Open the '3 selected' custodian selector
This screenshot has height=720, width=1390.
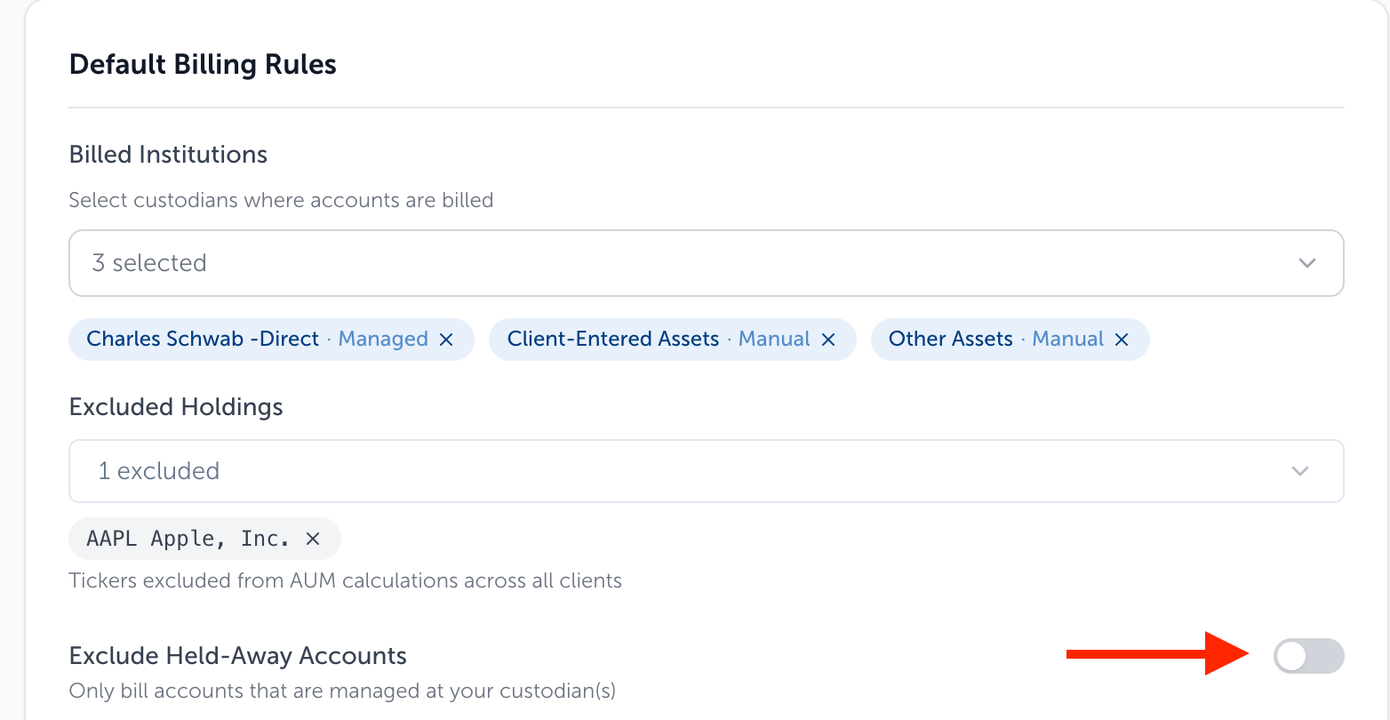pyautogui.click(x=706, y=263)
